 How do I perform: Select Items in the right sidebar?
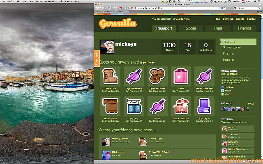click(228, 59)
